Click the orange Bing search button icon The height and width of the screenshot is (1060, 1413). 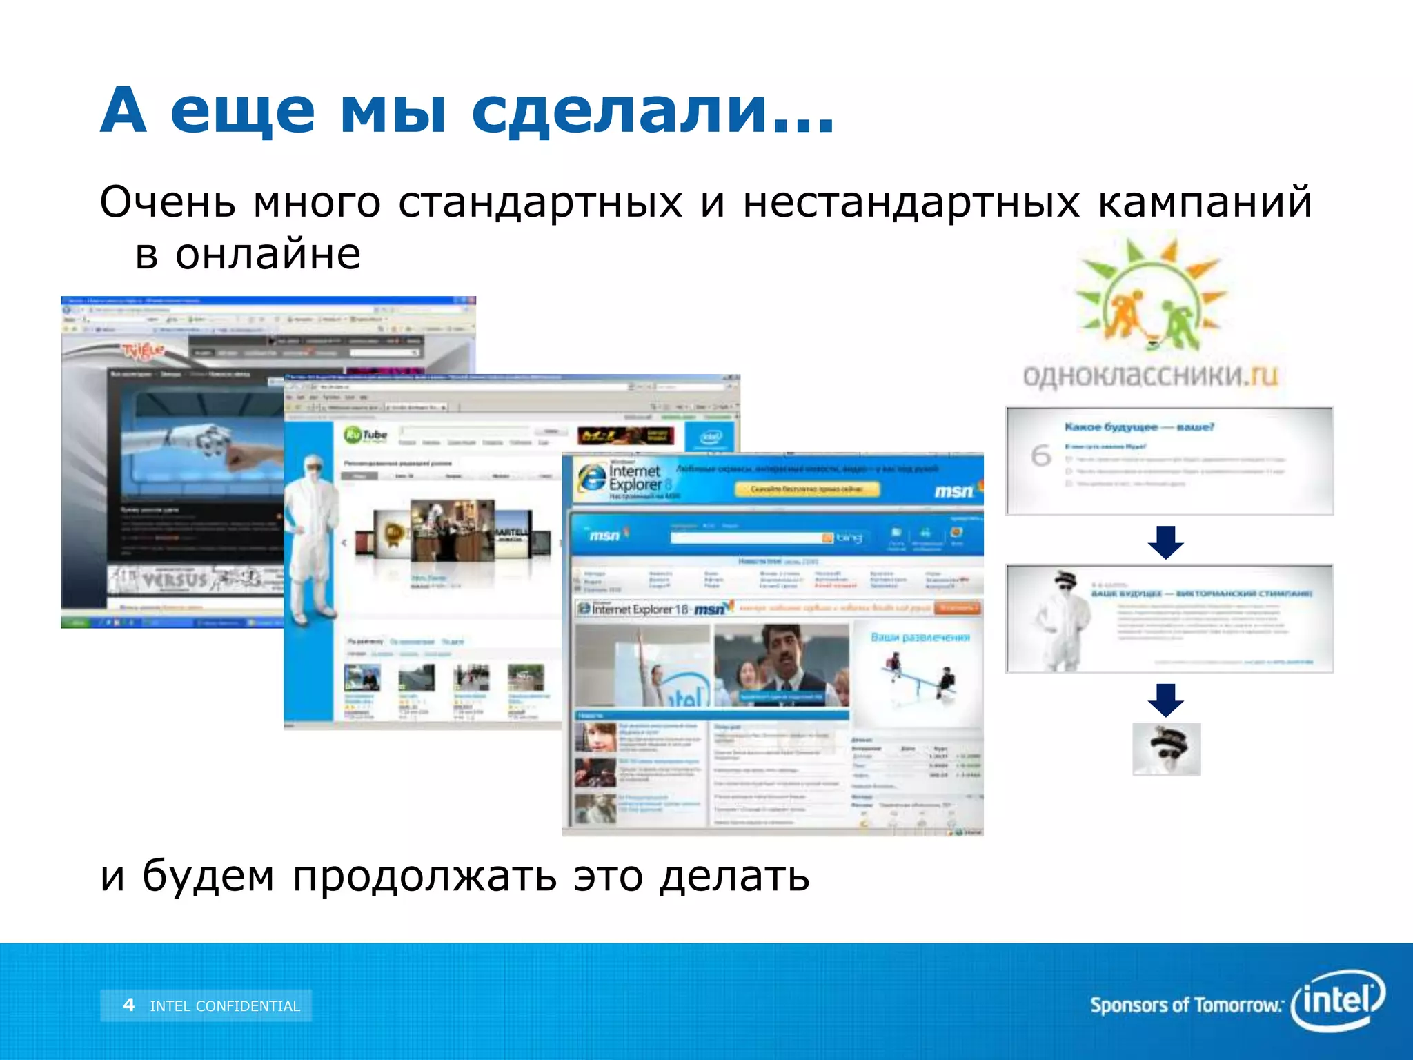(x=827, y=538)
